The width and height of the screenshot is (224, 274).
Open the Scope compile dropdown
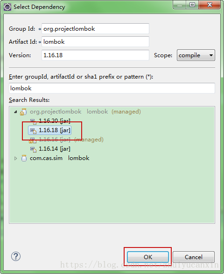[x=196, y=55]
